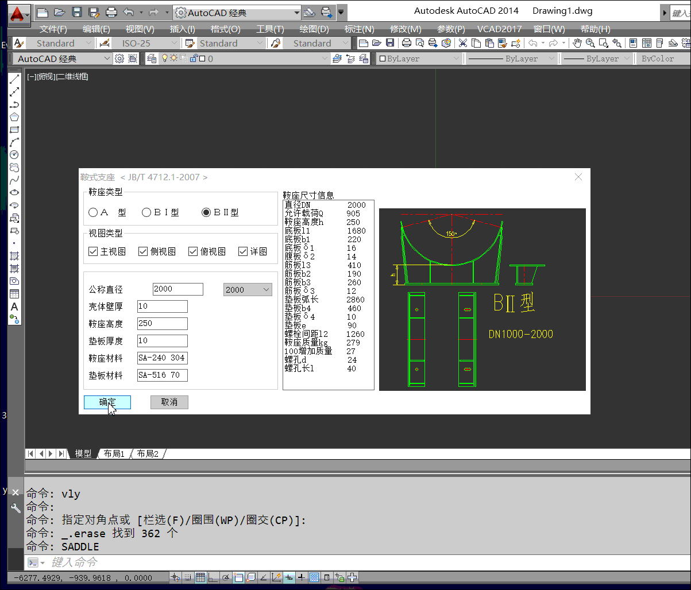Screen dimensions: 691x590
Task: Switch to the 模型 tab
Action: click(x=83, y=453)
